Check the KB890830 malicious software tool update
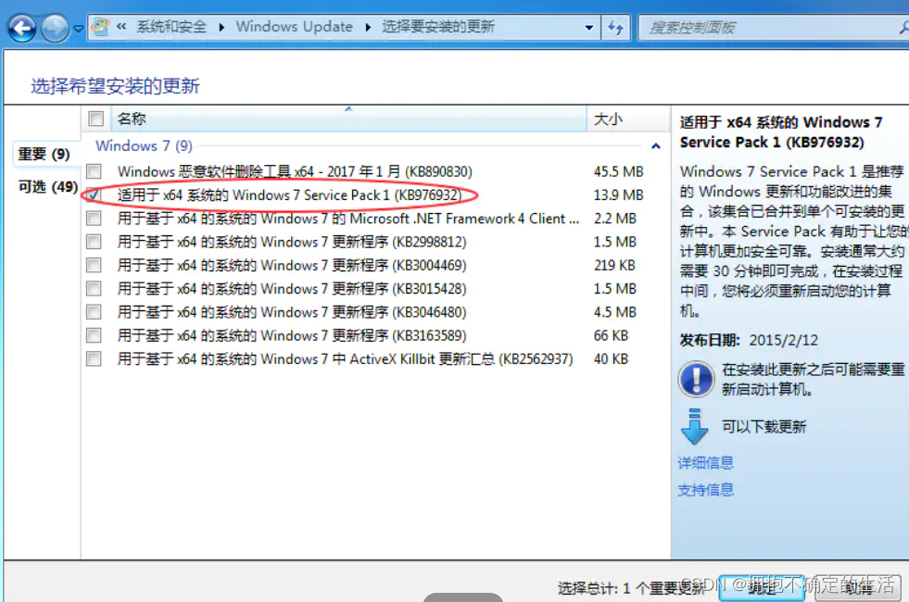Viewport: 909px width, 602px height. click(94, 171)
